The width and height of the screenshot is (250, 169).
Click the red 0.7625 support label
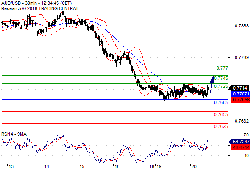[221, 126]
